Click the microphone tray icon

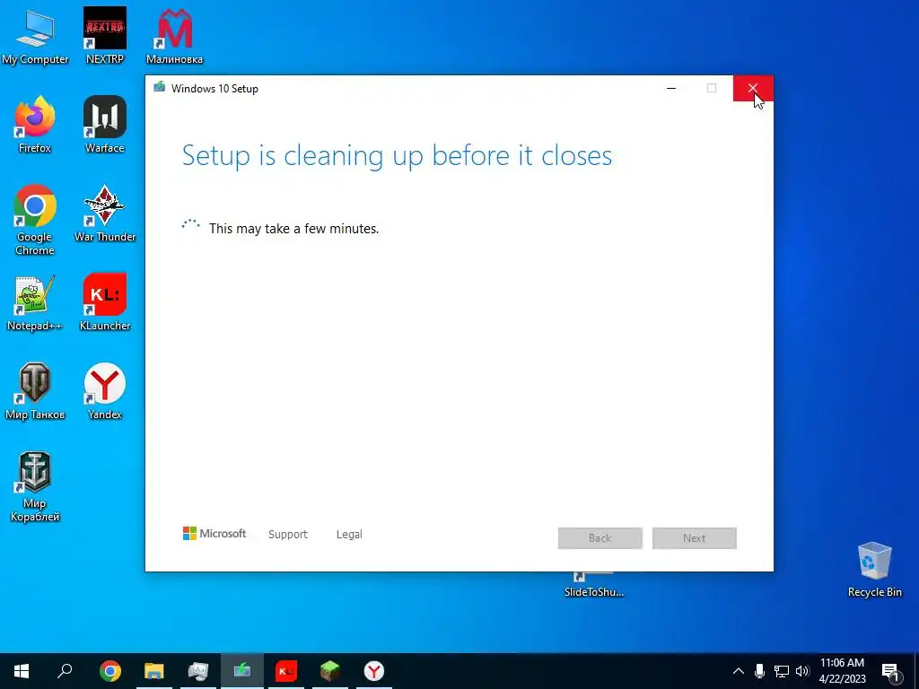pos(759,671)
